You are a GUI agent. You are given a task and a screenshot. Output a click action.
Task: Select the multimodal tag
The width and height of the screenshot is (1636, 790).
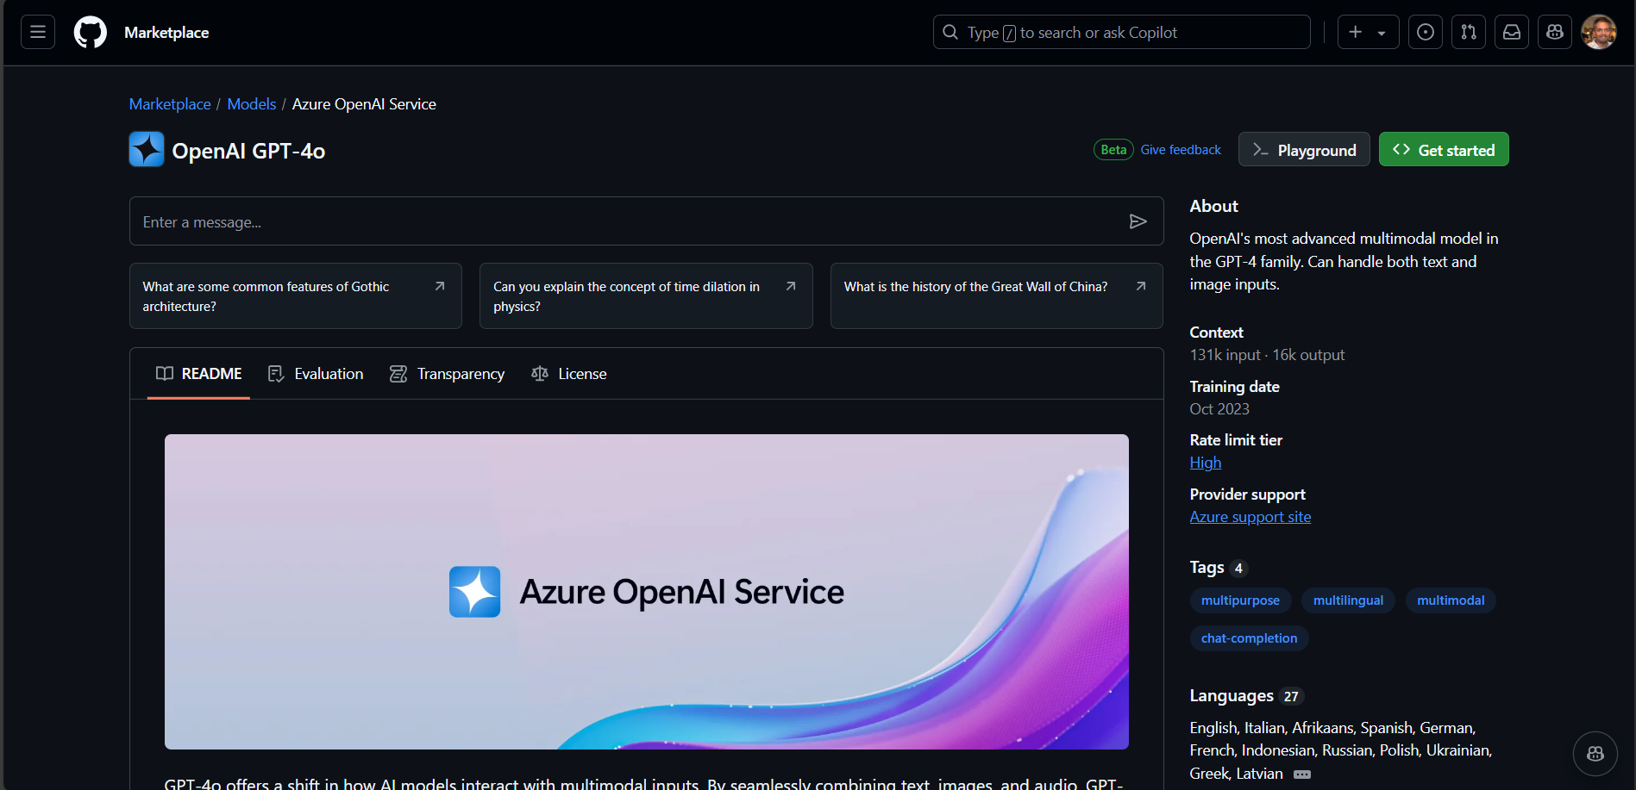pyautogui.click(x=1451, y=600)
